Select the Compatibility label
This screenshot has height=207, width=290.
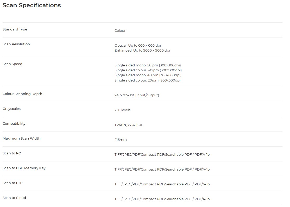[14, 124]
